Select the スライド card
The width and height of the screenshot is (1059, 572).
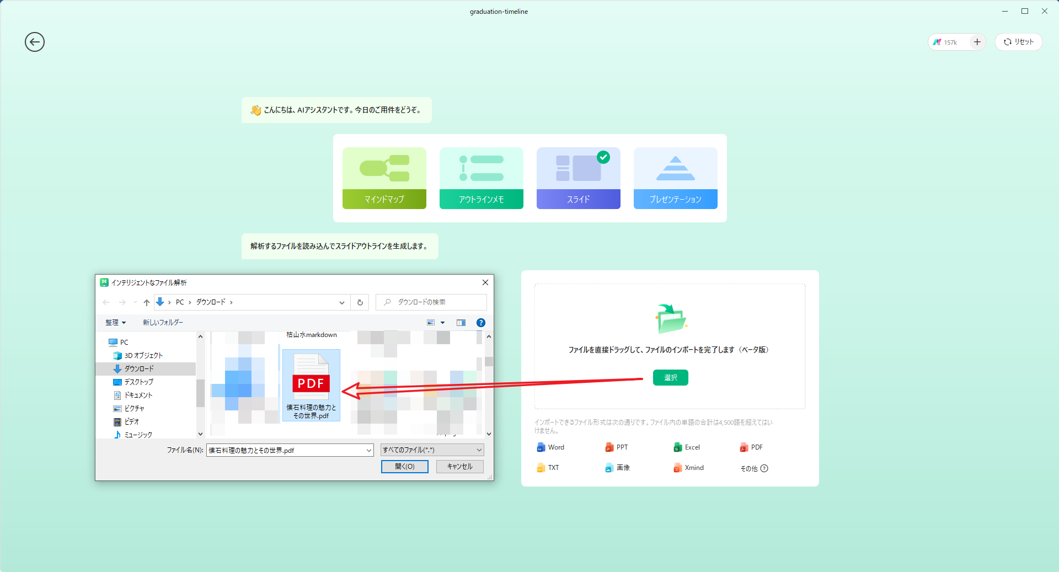(x=579, y=178)
